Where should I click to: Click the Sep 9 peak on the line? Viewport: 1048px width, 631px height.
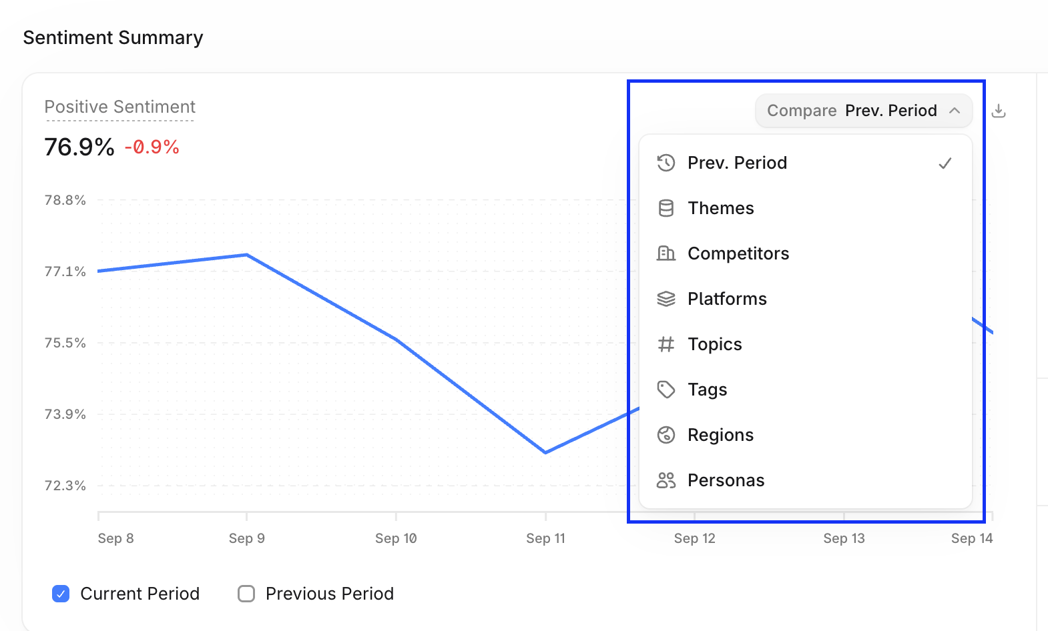pyautogui.click(x=247, y=255)
